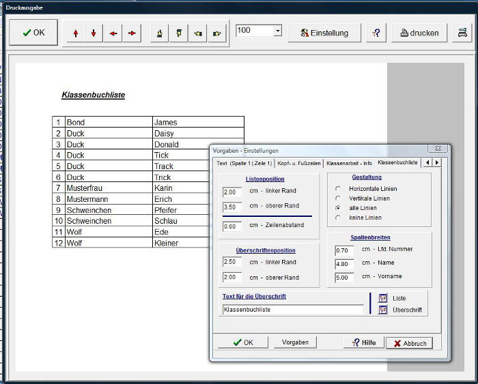Switch to the Kopf- u. Fußzeilen tab
The image size is (478, 384).
click(299, 163)
